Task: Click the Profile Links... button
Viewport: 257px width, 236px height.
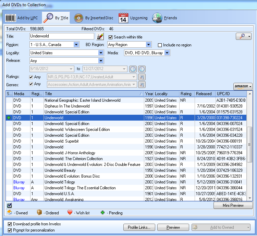Action: pos(139,227)
